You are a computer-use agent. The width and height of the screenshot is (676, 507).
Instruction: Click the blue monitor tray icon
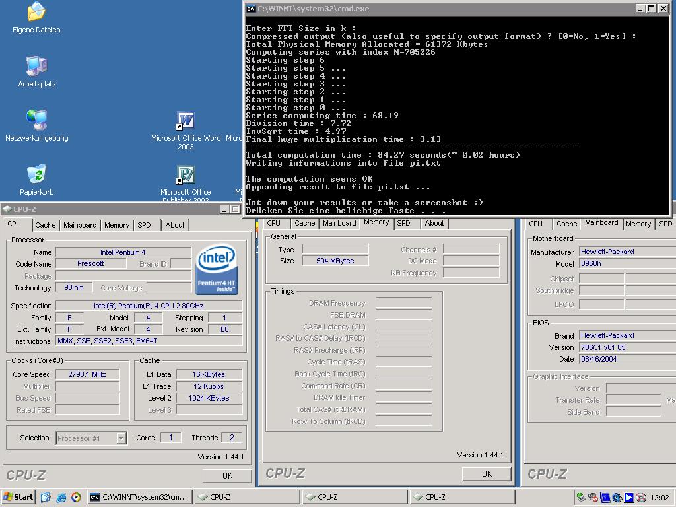click(x=605, y=498)
